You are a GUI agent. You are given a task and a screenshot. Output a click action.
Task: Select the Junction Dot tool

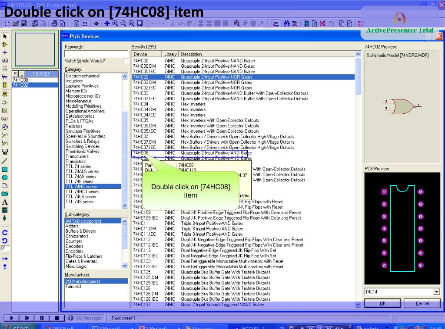[5, 53]
